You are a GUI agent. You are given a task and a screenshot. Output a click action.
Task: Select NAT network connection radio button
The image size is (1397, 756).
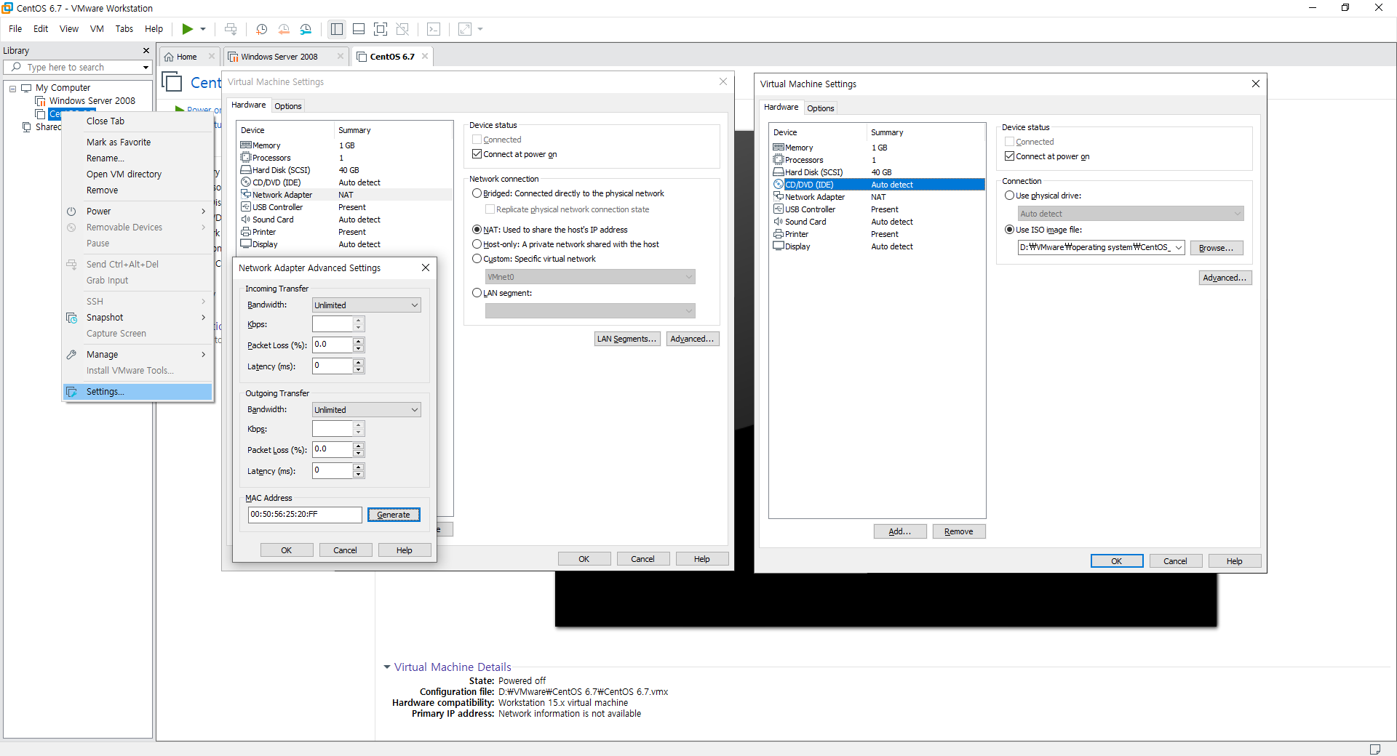pos(477,230)
